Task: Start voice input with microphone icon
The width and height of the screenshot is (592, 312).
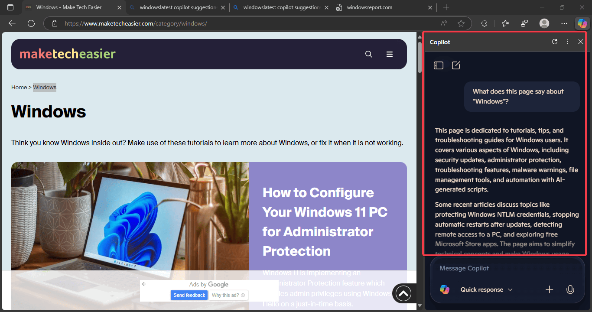Action: click(570, 289)
